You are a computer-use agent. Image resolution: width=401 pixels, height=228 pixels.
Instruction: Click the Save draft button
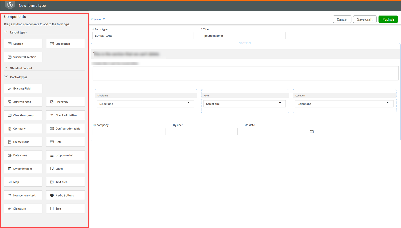[364, 19]
